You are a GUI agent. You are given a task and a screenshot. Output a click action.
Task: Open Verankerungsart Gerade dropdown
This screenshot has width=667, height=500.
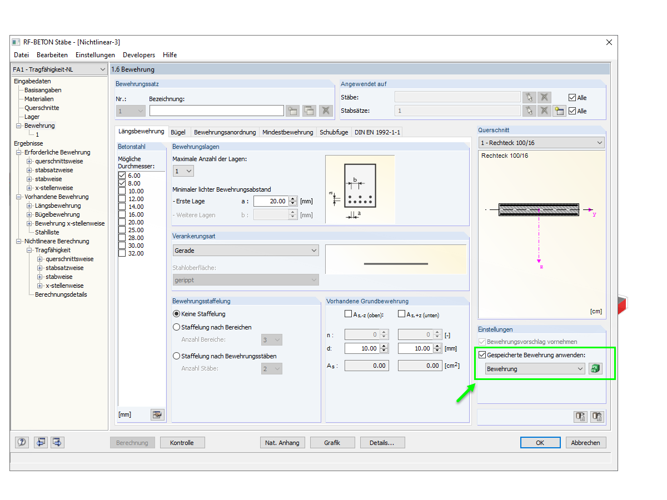pyautogui.click(x=246, y=251)
